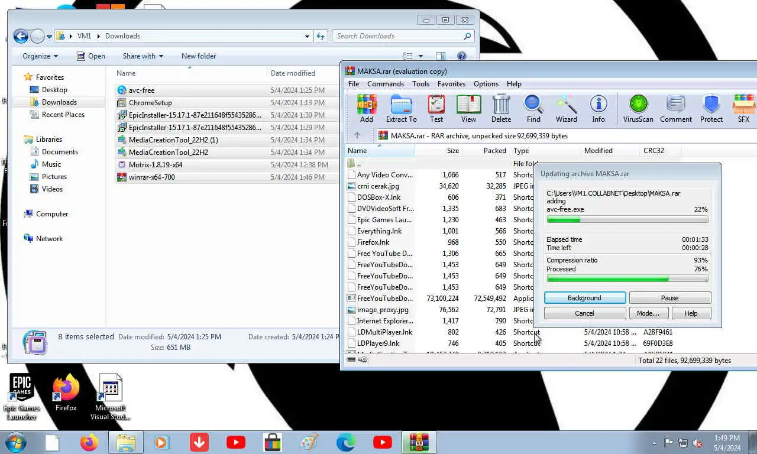Open the Share with dropdown
The width and height of the screenshot is (757, 454).
[x=143, y=56]
